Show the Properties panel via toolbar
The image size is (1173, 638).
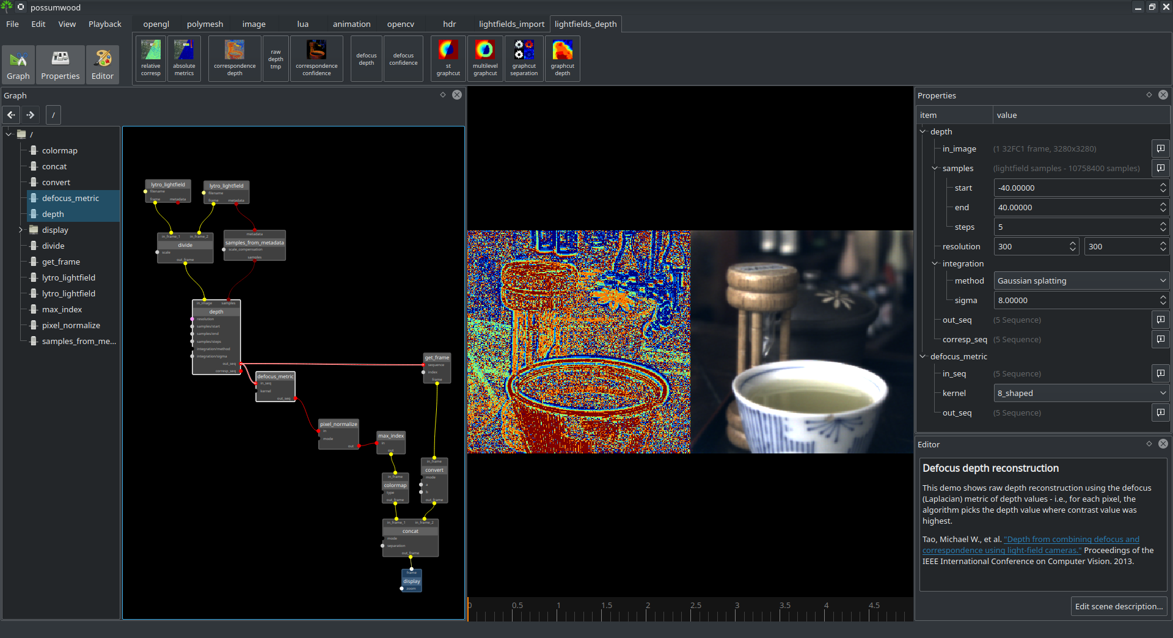pos(60,64)
